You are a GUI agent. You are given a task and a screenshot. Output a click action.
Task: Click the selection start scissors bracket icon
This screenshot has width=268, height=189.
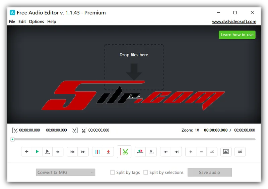coord(15,130)
